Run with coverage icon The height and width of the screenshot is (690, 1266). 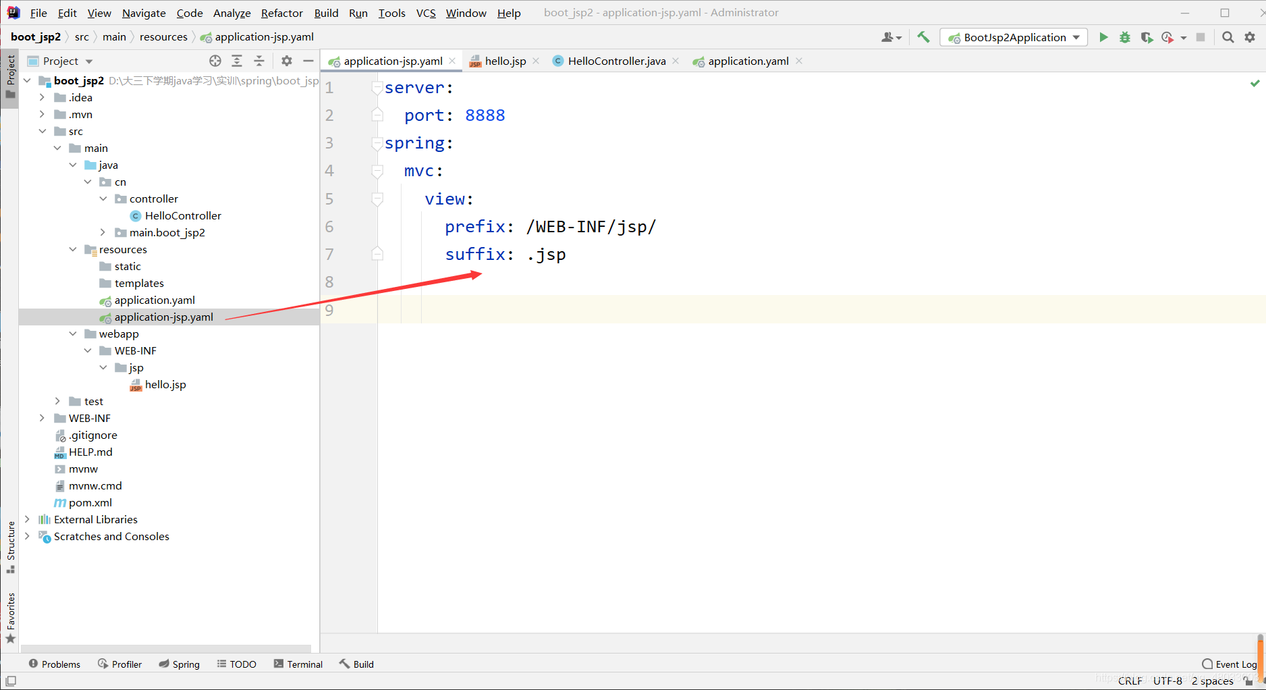(x=1147, y=37)
